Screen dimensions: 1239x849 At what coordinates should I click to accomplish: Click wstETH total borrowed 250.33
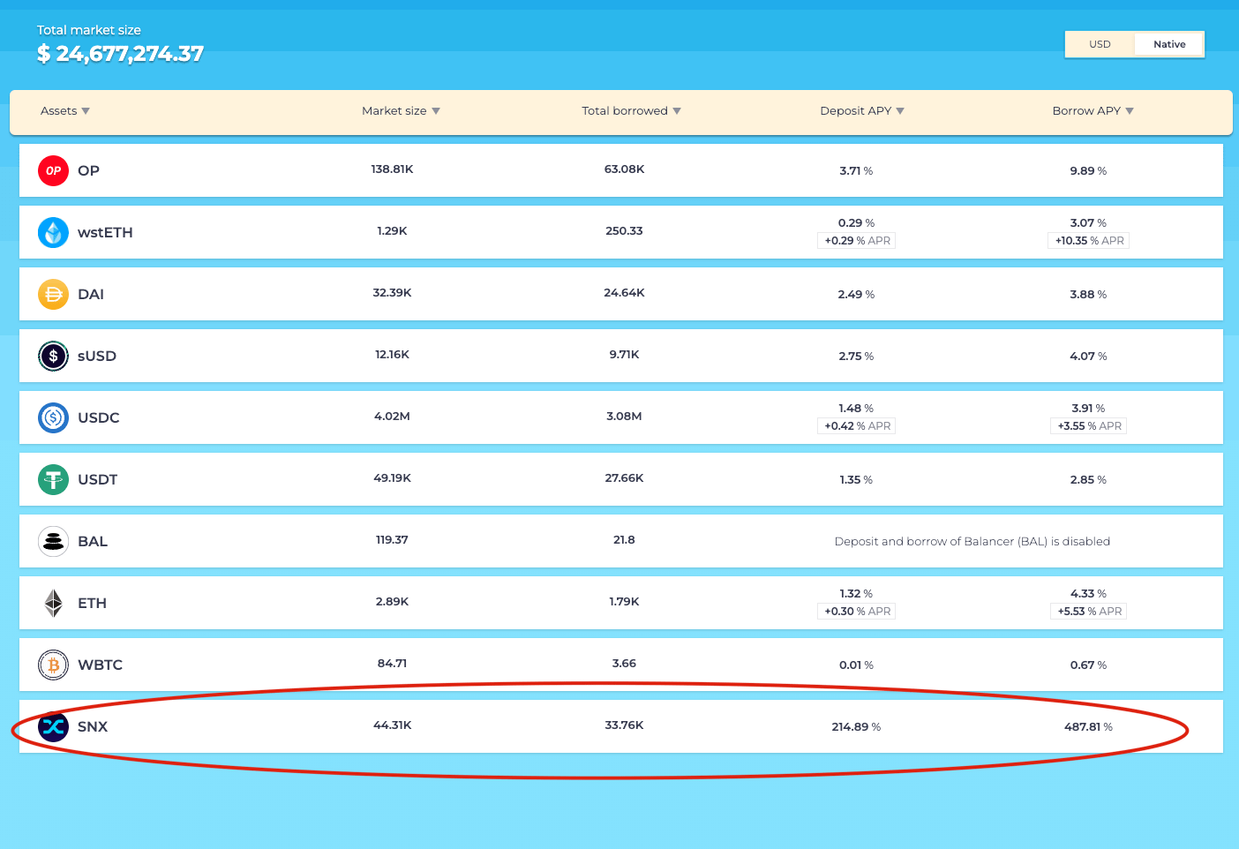624,230
